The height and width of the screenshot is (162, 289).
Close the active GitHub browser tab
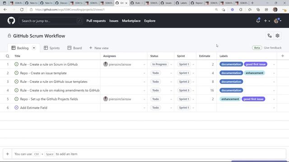126,3
